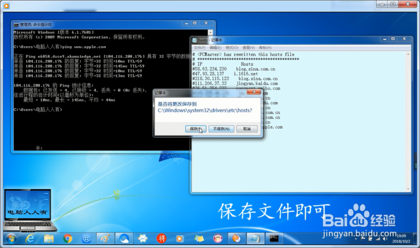Show hidden system tray icons arrow
The height and width of the screenshot is (248, 420).
tap(356, 239)
